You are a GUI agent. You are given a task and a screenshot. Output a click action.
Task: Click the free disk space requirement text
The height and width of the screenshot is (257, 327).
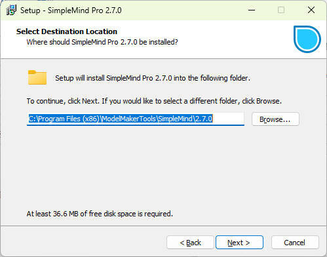click(100, 214)
